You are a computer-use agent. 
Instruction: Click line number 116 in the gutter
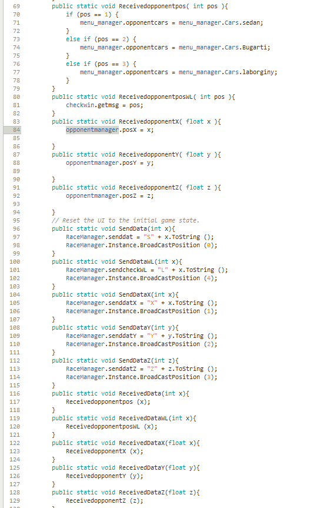[x=15, y=394]
